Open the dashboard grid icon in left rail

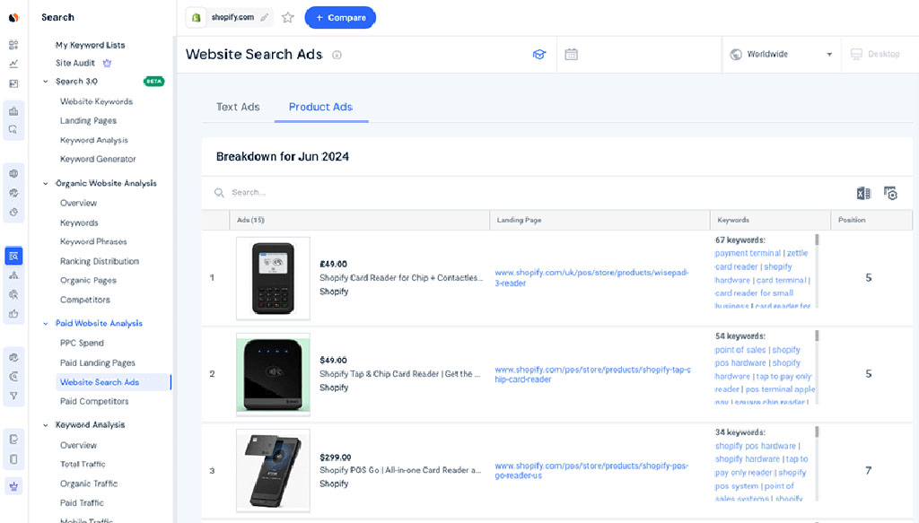pos(13,45)
